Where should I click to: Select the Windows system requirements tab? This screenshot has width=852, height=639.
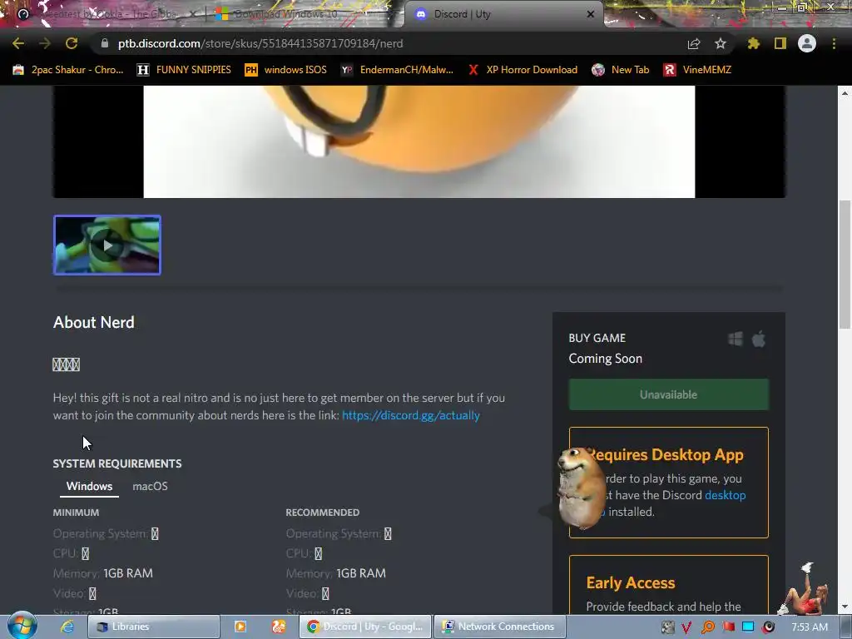(89, 486)
